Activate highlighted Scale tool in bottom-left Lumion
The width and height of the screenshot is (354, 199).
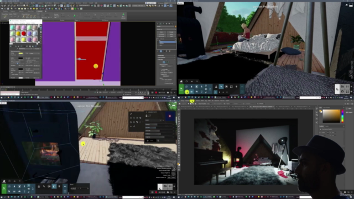click(54, 186)
